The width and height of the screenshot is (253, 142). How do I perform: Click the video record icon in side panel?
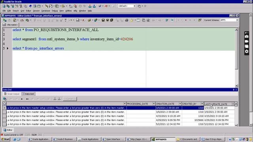pos(247,41)
